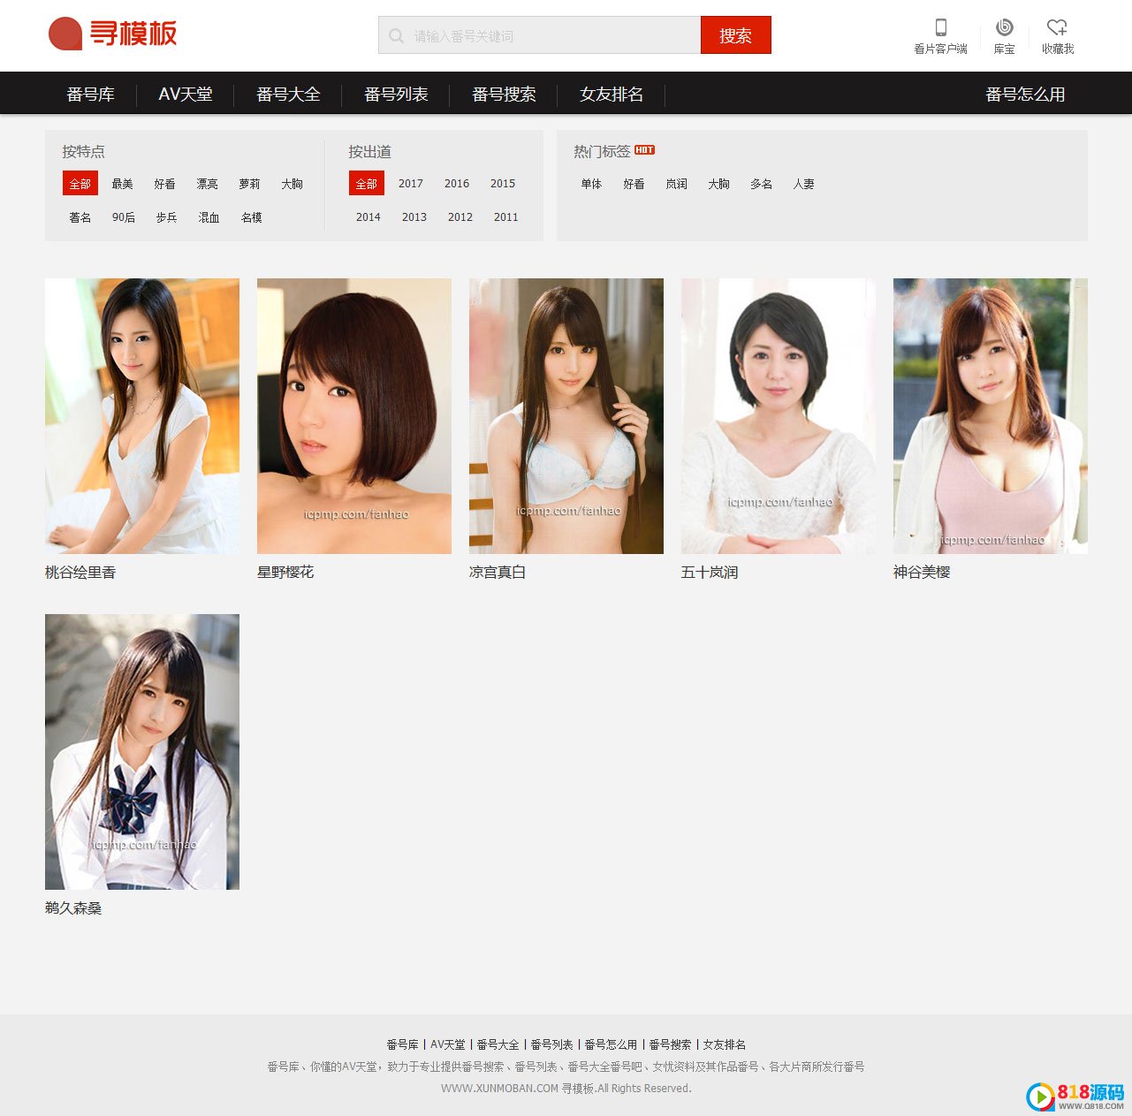The height and width of the screenshot is (1116, 1132).
Task: Open the 番号库 navigation menu item
Action: click(91, 94)
